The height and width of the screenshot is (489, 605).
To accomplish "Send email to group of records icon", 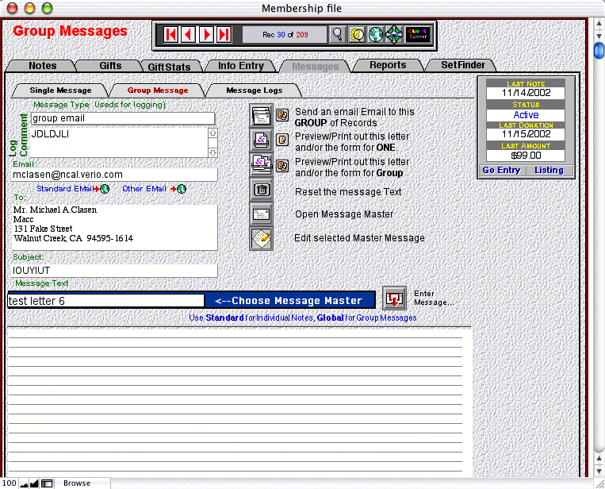I will coord(261,117).
